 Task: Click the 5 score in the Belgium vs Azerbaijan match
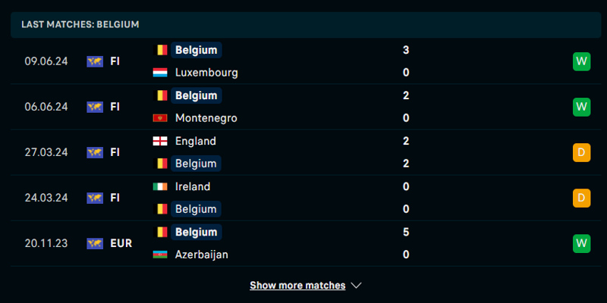click(406, 232)
